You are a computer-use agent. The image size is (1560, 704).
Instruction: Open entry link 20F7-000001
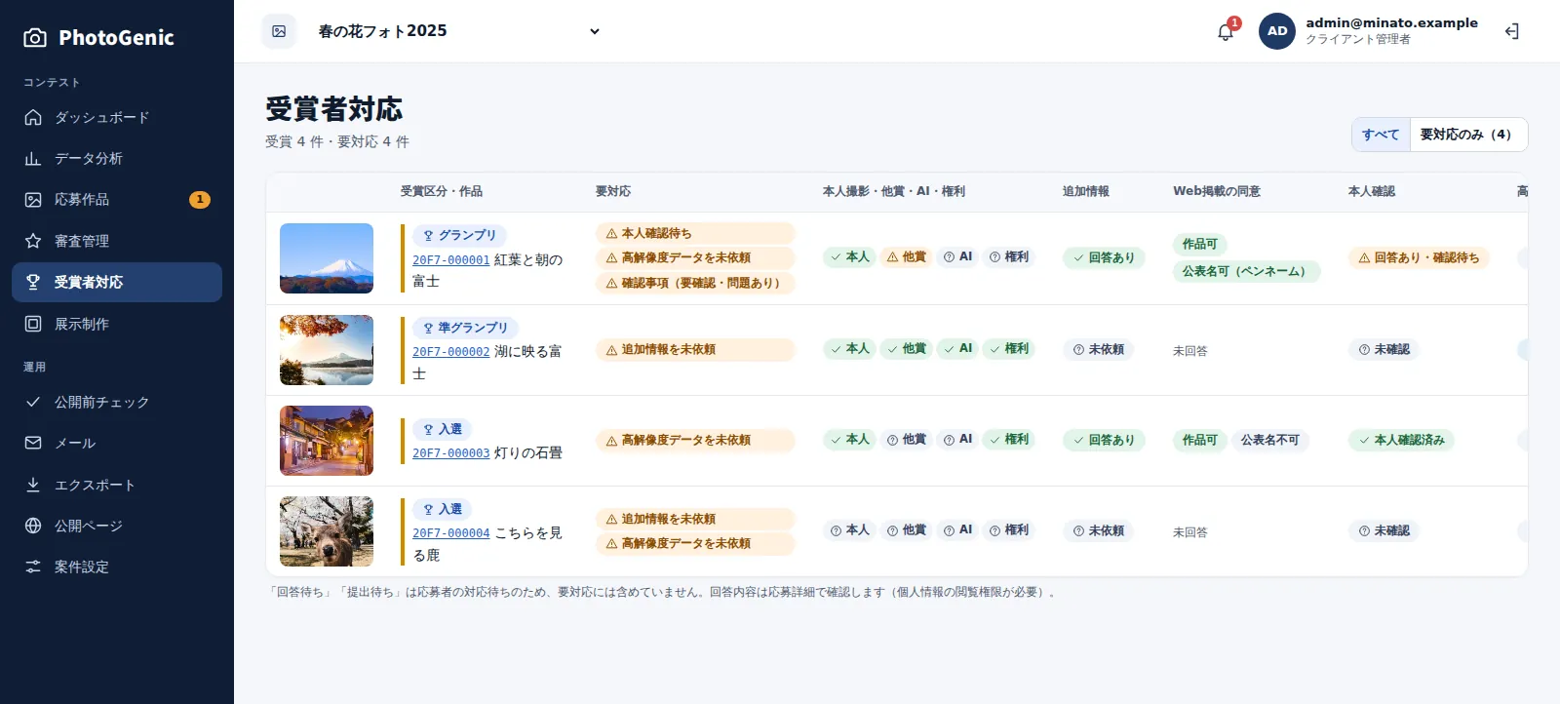(x=450, y=260)
